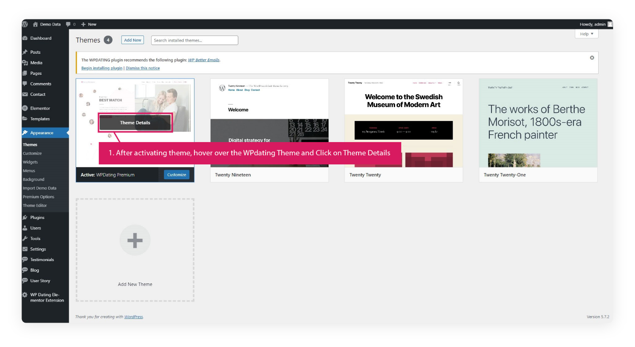635x347 pixels.
Task: Click the Testimonials speech icon
Action: (x=25, y=259)
